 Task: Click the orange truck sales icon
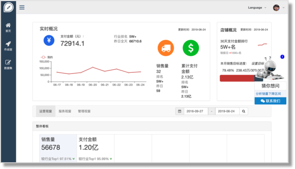pyautogui.click(x=166, y=48)
